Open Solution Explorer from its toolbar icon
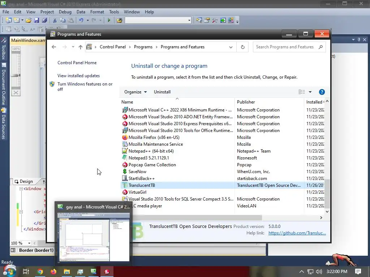Image resolution: width=370 pixels, height=277 pixels. (199, 21)
